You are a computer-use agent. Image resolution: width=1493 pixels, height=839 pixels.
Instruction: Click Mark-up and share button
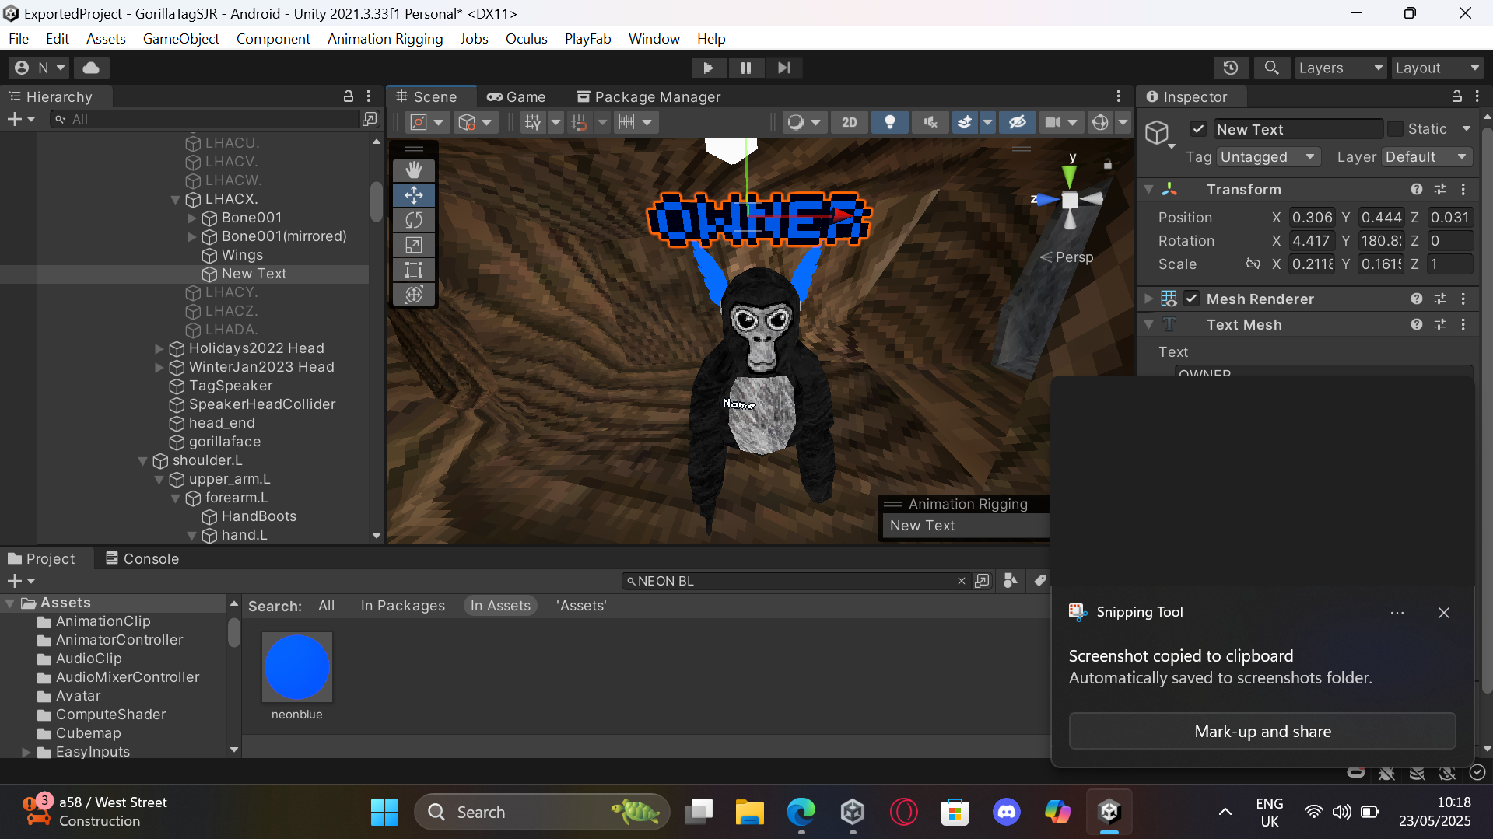click(x=1262, y=731)
